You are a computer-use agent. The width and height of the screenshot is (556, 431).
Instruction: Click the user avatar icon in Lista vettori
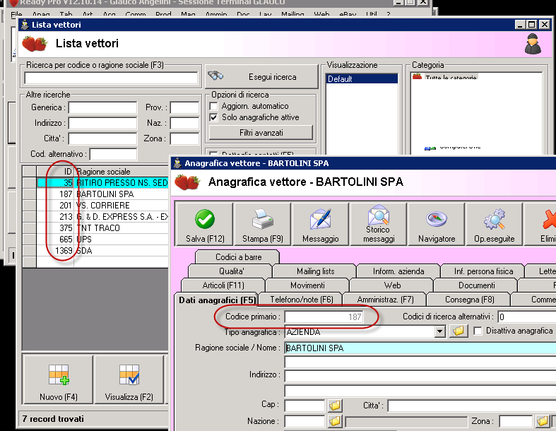pyautogui.click(x=533, y=44)
